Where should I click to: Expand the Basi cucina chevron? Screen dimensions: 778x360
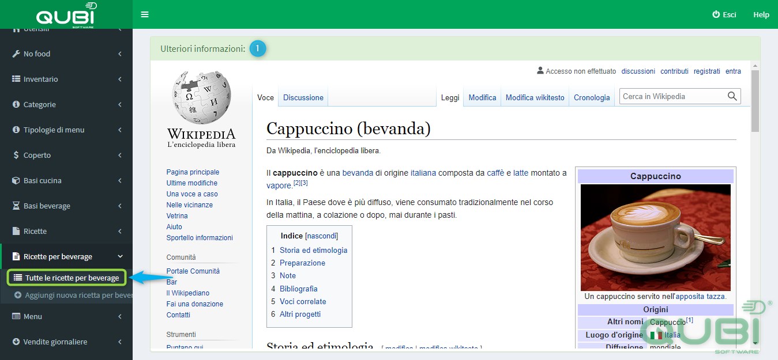120,180
